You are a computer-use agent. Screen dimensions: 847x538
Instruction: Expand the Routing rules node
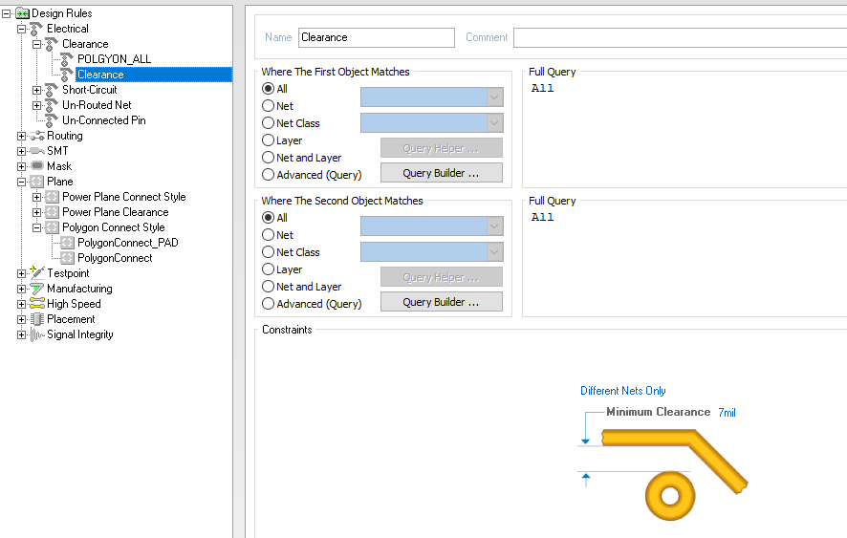(22, 136)
